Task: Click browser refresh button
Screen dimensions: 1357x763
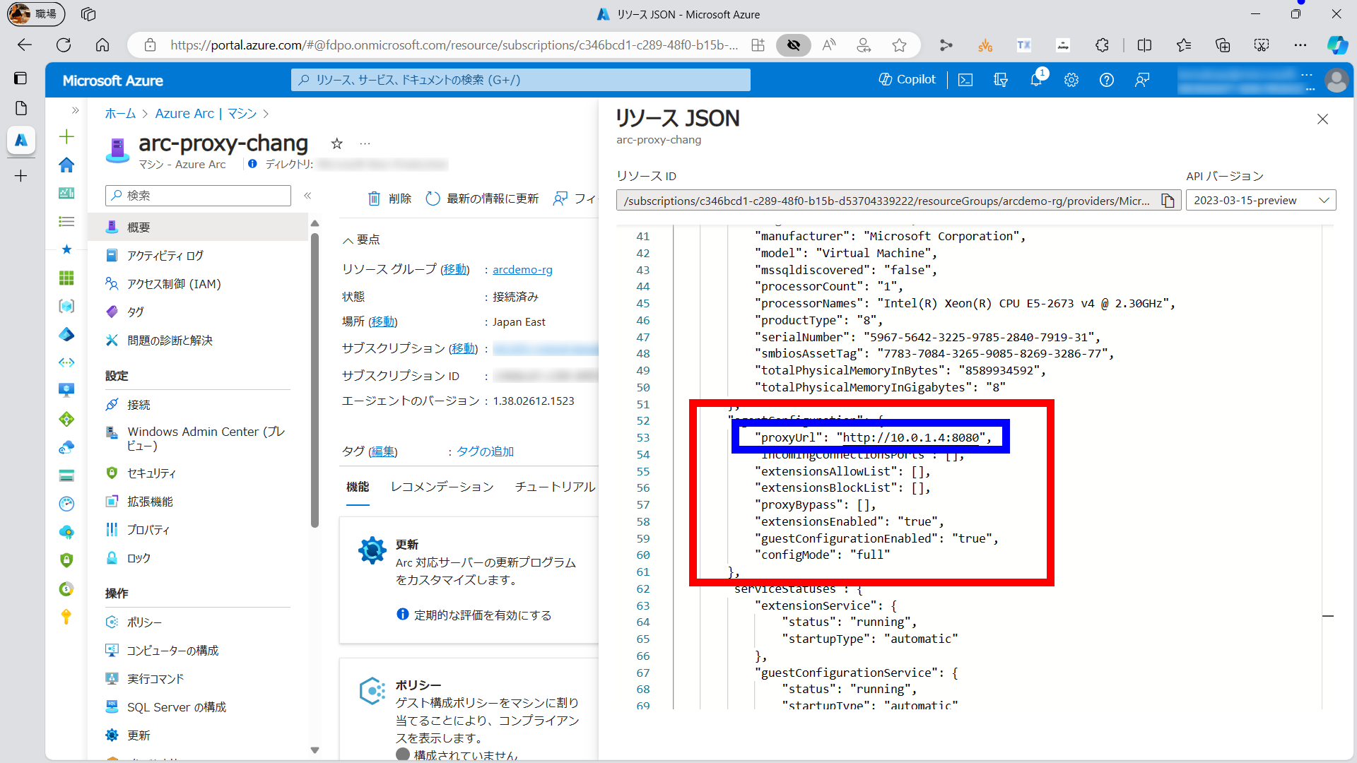Action: (x=64, y=45)
